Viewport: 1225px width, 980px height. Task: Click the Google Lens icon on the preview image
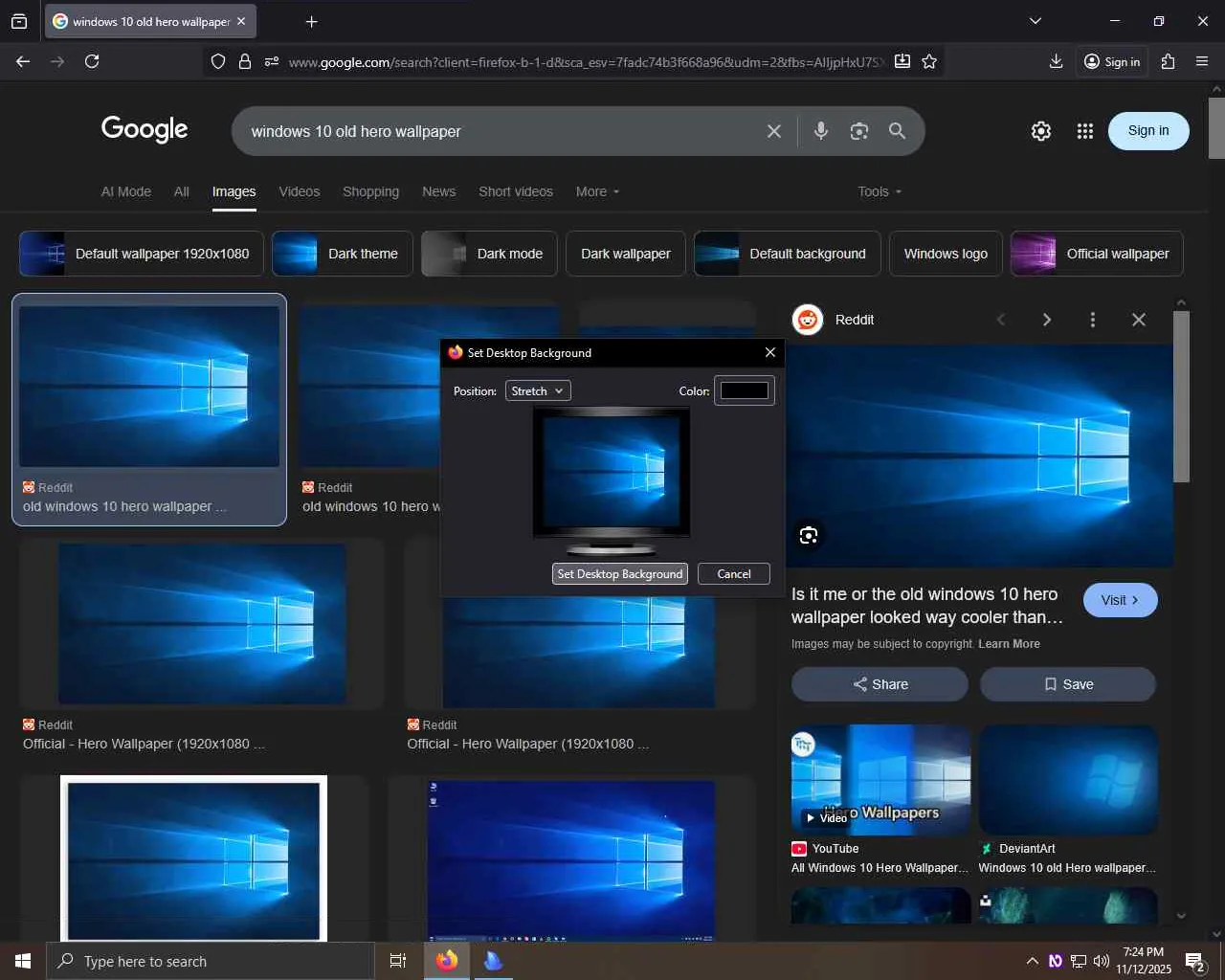point(809,535)
